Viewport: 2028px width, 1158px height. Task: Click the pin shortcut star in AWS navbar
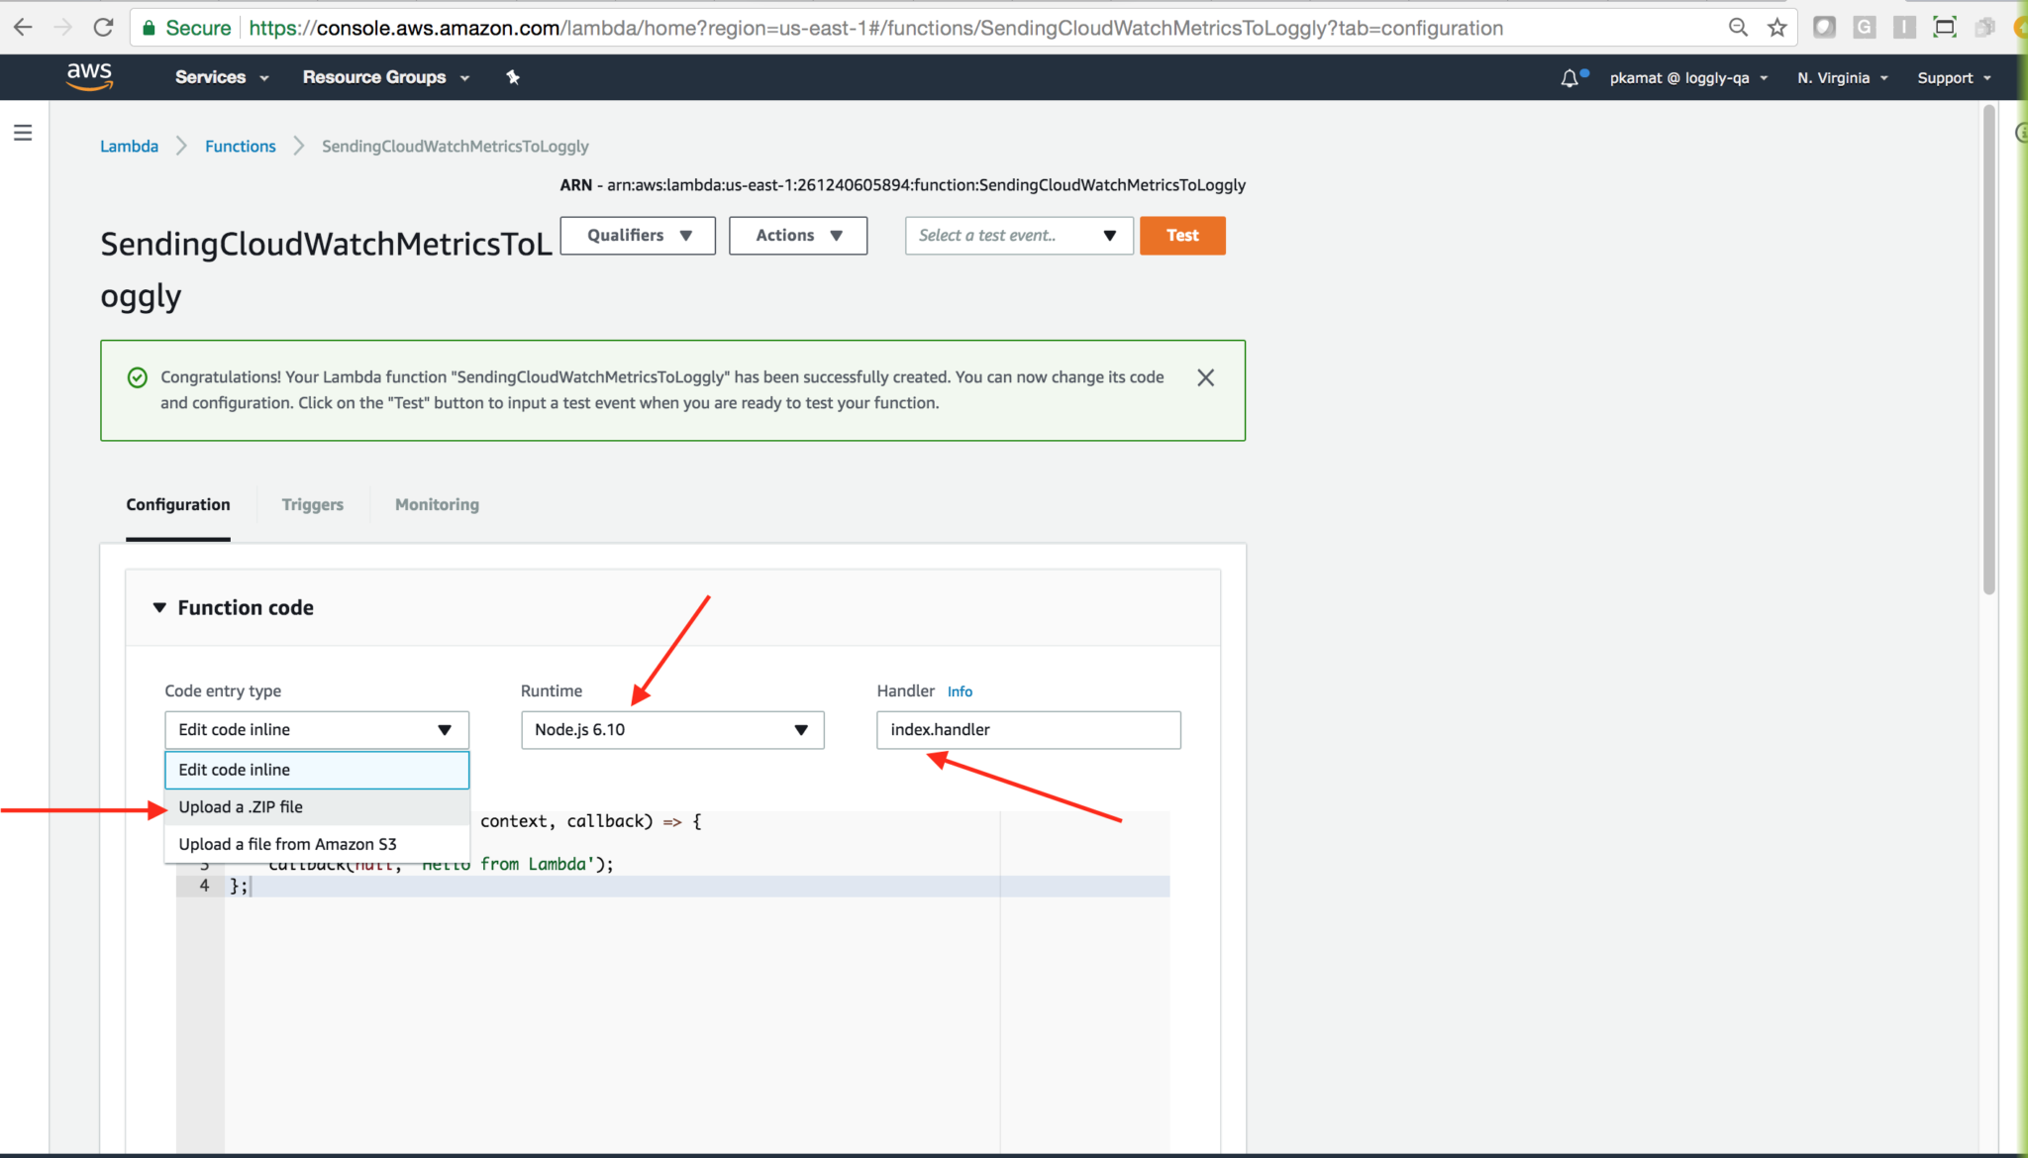[513, 77]
